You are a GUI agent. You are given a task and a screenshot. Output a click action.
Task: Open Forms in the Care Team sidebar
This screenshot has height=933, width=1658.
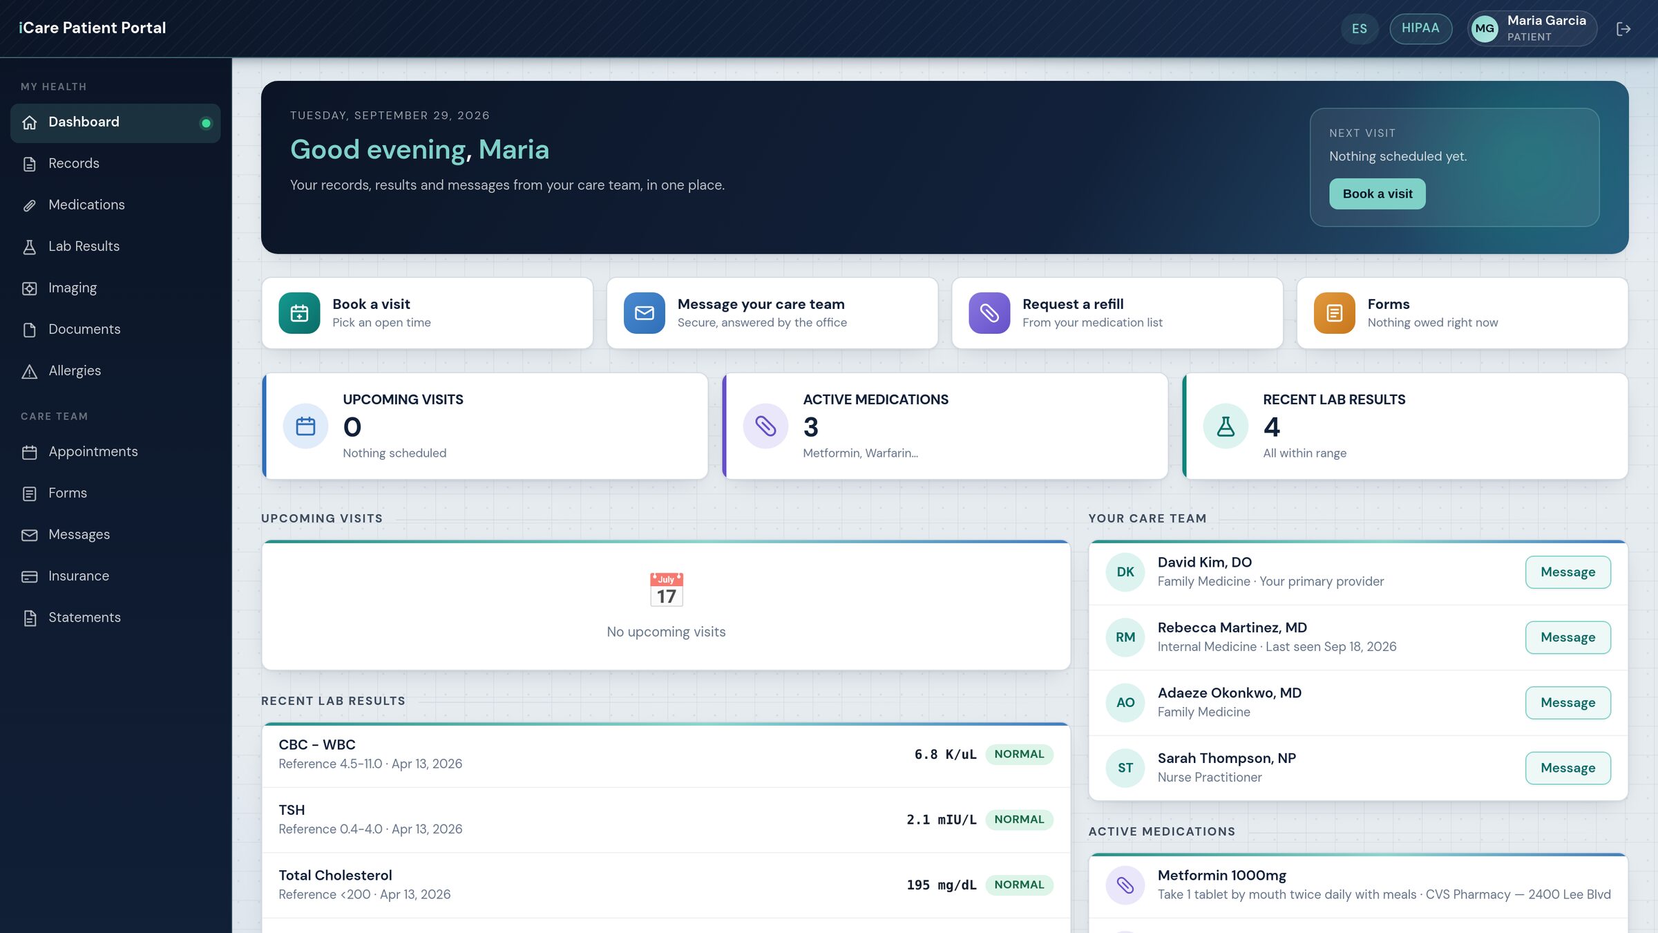(115, 493)
